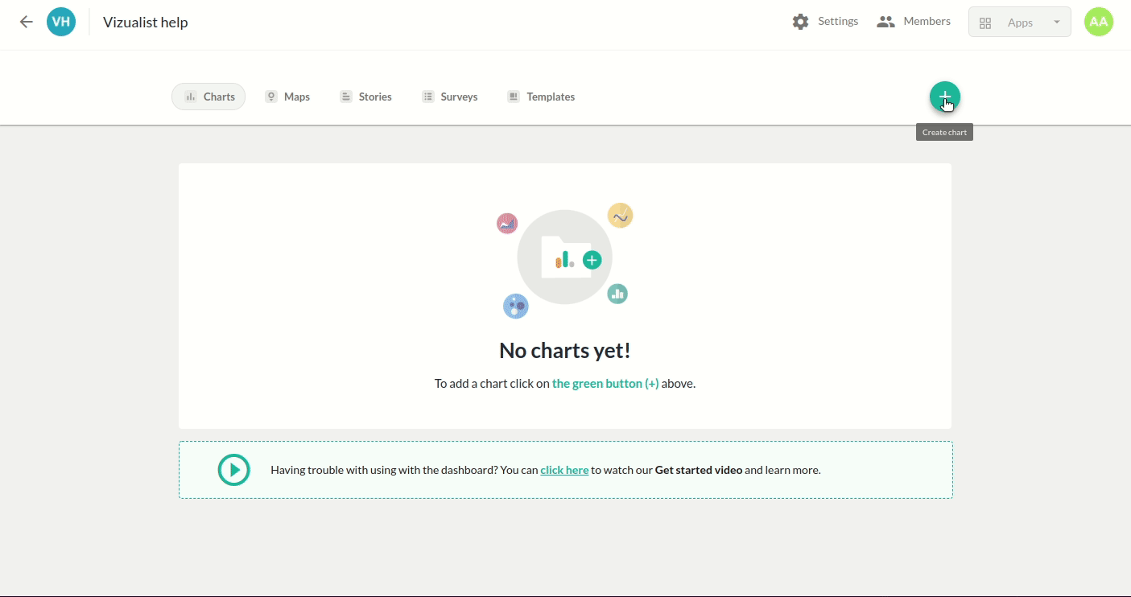Follow the "click here" video link
Image resolution: width=1131 pixels, height=597 pixels.
coord(564,470)
